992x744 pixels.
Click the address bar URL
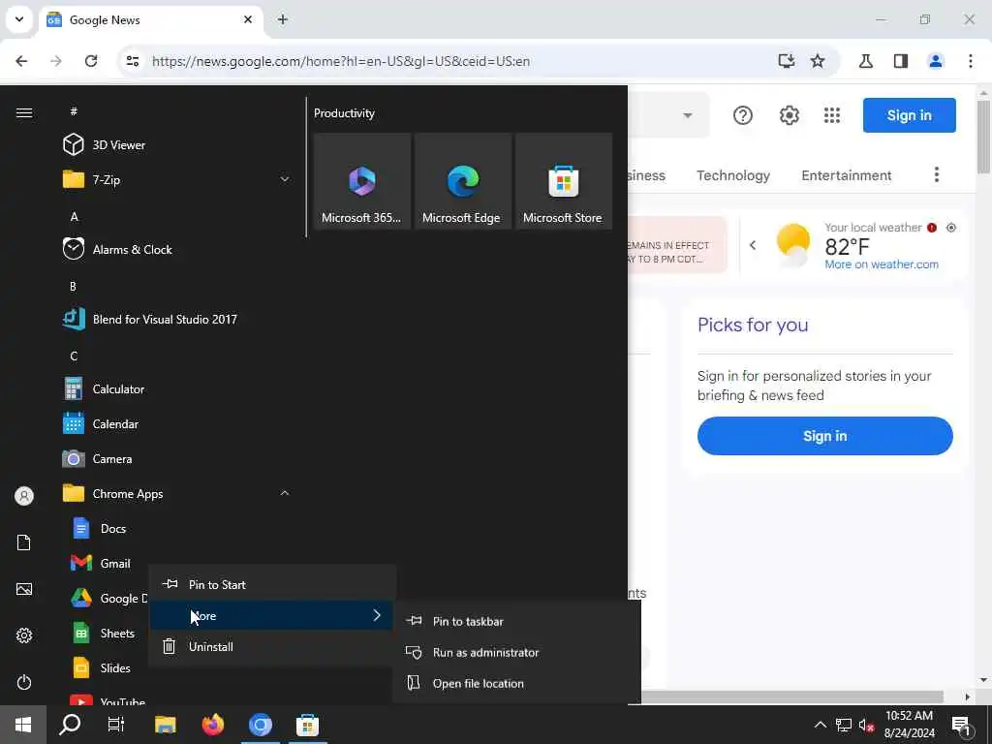341,61
